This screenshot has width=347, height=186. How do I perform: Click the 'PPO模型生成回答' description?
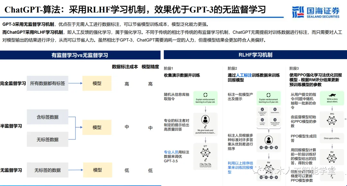point(303,138)
